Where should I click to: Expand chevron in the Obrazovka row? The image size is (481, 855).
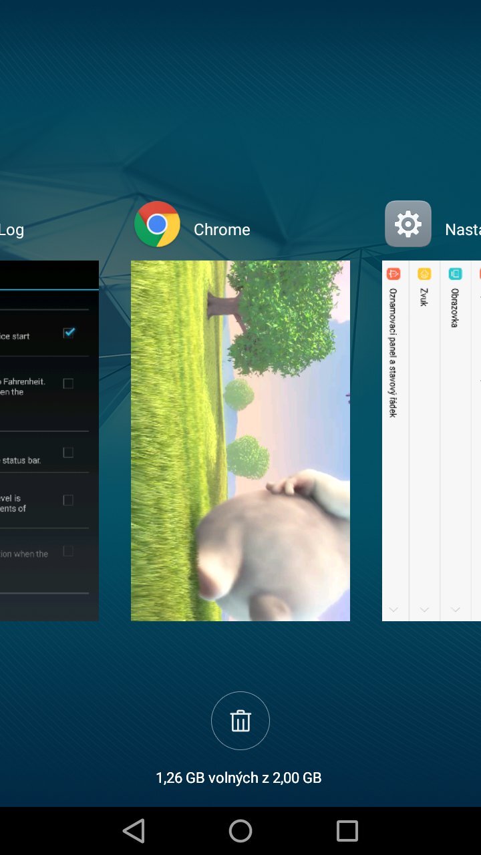click(455, 609)
